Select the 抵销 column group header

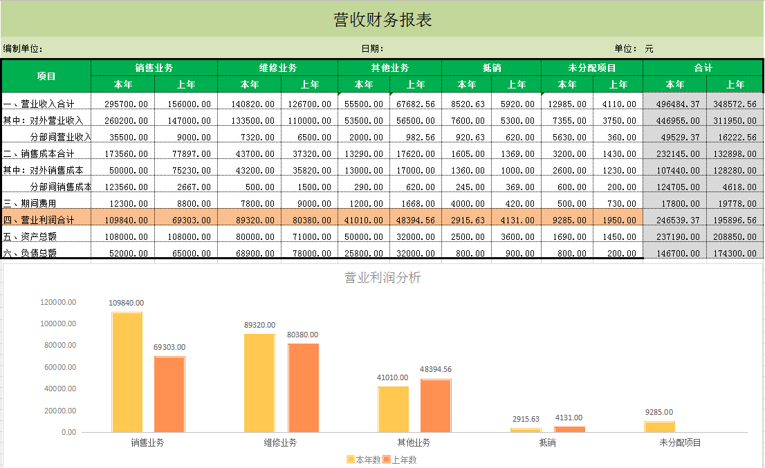click(x=491, y=67)
